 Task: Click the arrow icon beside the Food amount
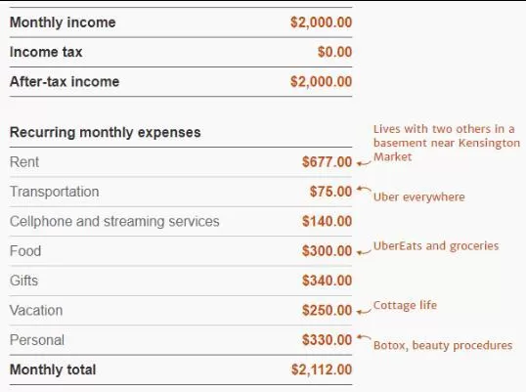(x=364, y=252)
